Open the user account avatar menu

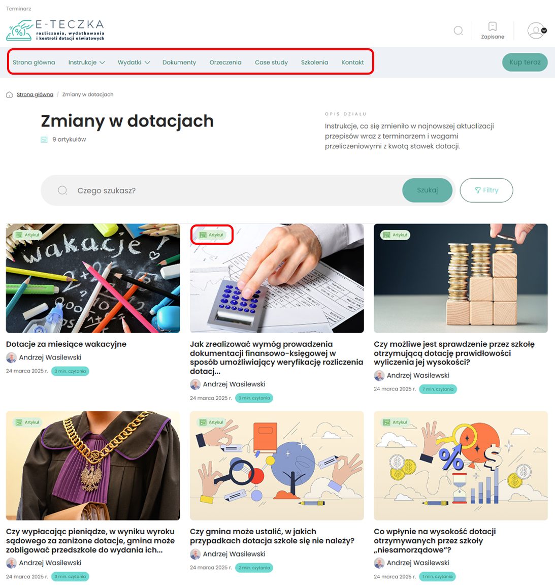537,30
